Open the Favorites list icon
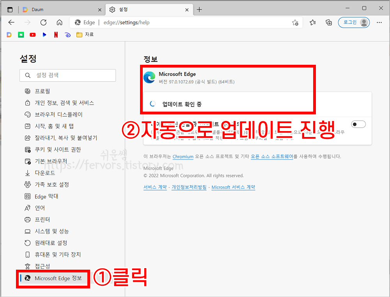390x297 pixels. tap(313, 23)
